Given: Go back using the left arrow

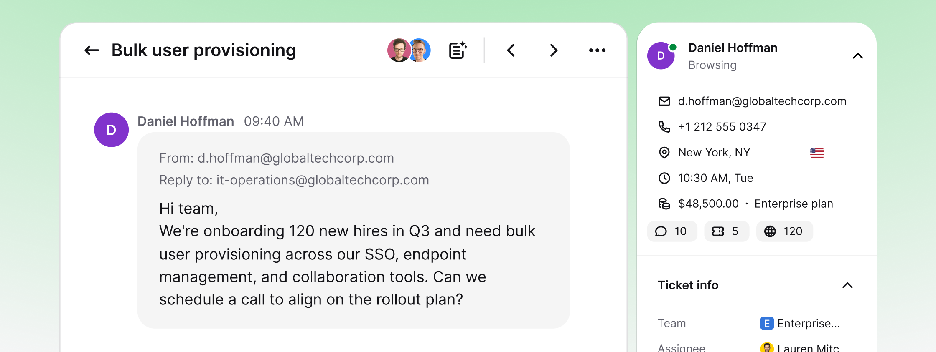Looking at the screenshot, I should pyautogui.click(x=92, y=50).
